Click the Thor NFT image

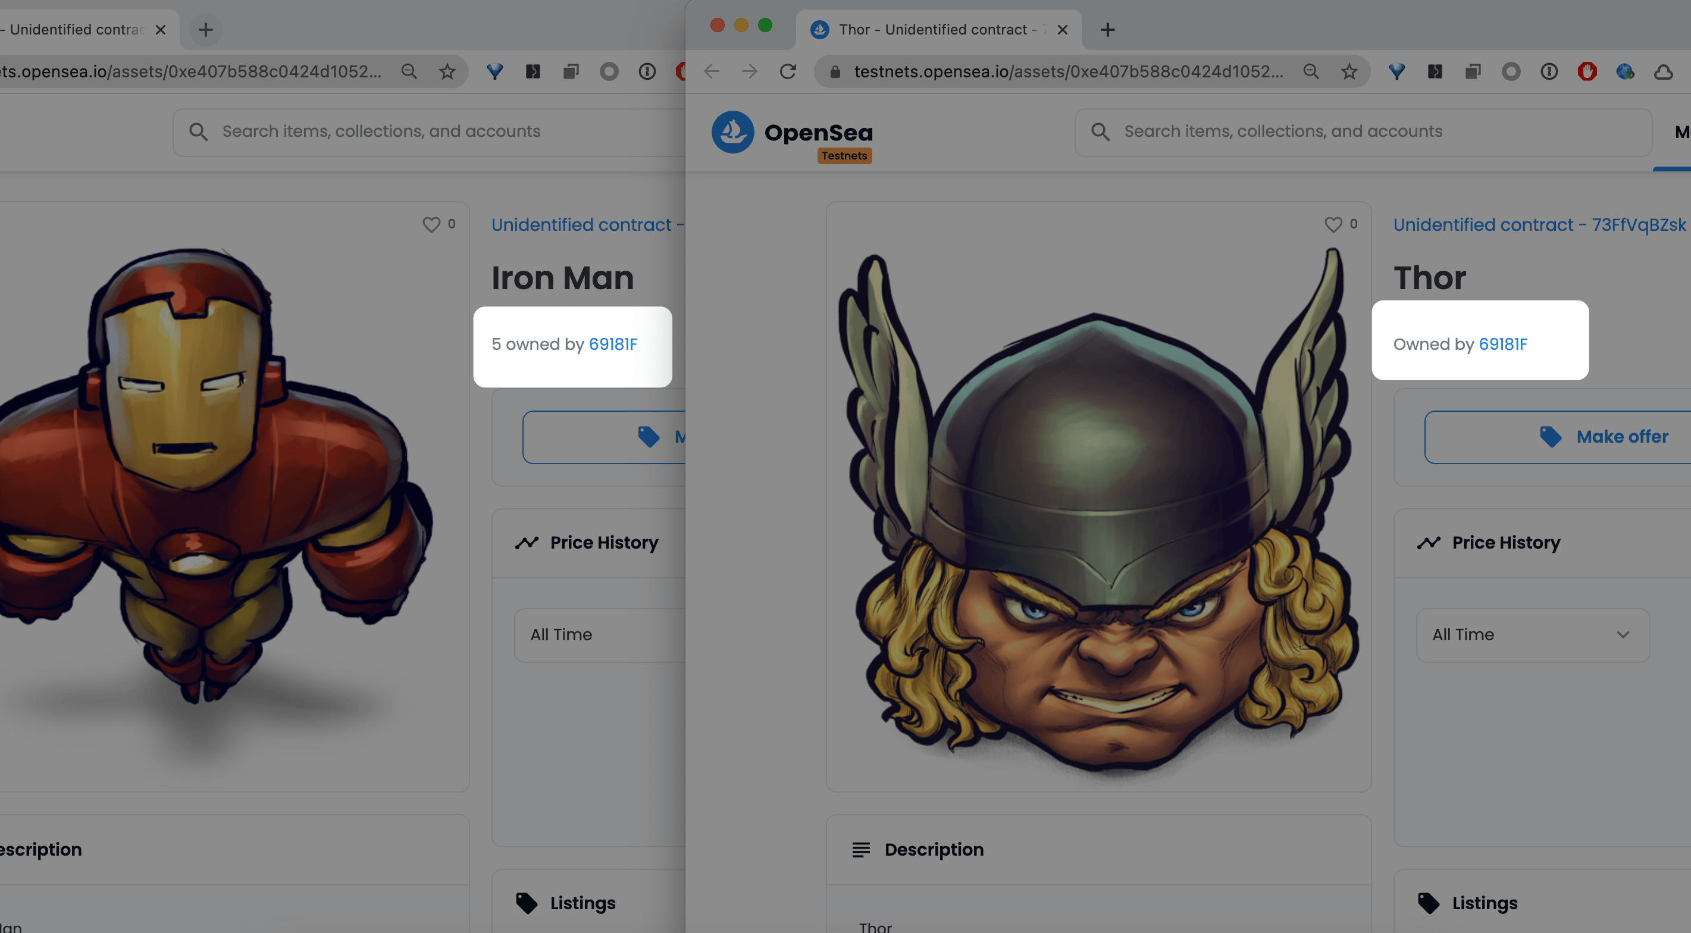[x=1098, y=512]
